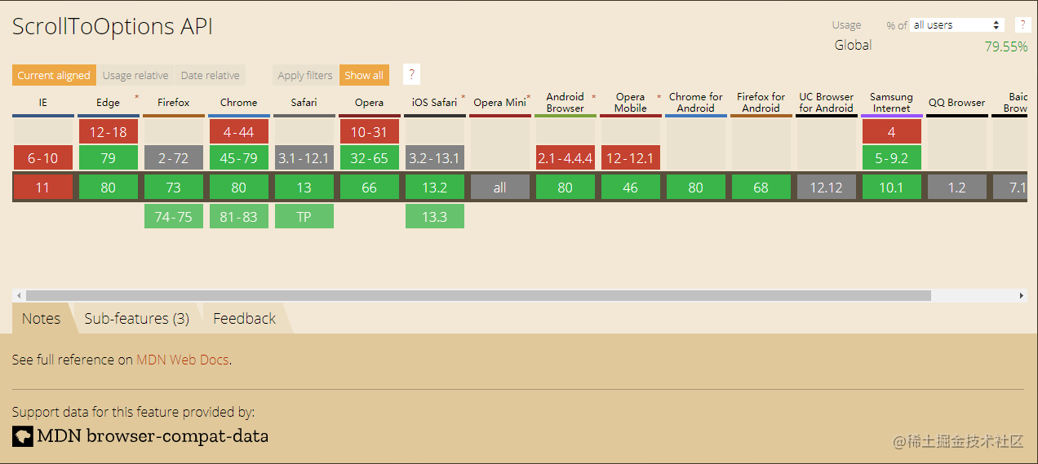Click the Edge 79 version cell
The width and height of the screenshot is (1038, 464).
tap(109, 157)
